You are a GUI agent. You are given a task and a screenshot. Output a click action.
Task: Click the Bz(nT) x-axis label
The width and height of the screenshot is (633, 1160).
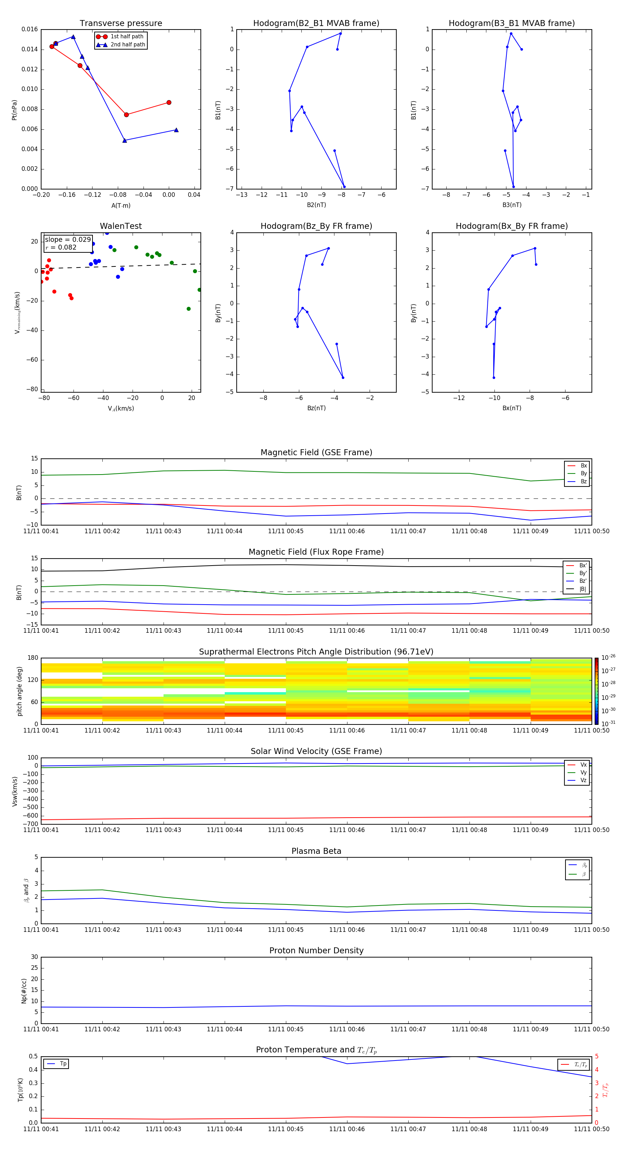316,408
